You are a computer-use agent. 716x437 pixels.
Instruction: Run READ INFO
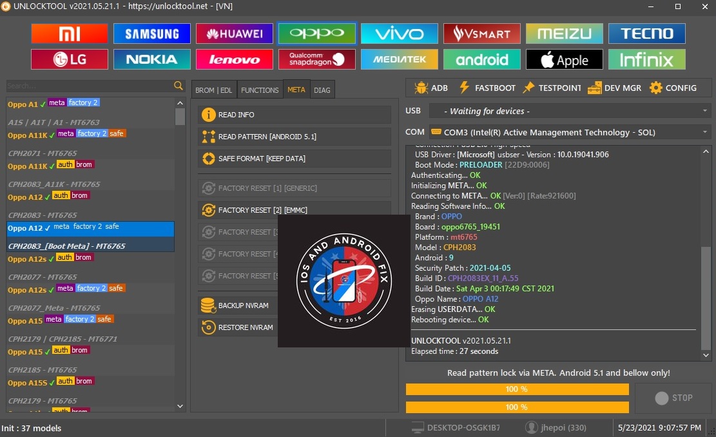pos(295,115)
